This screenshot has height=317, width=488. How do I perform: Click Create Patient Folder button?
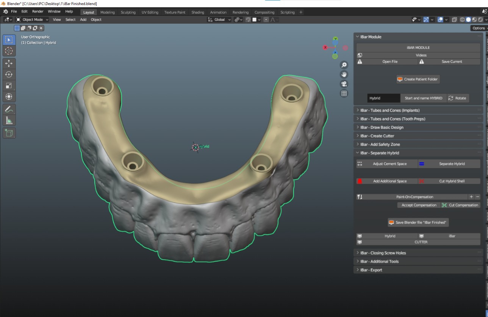click(x=418, y=79)
